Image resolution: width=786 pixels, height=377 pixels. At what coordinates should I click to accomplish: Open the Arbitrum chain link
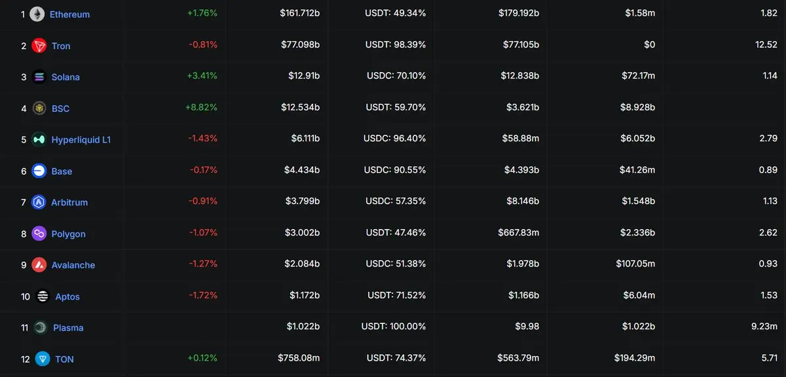69,202
